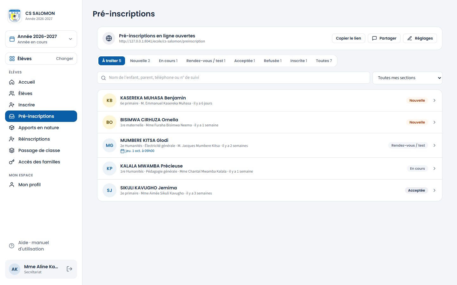Screen dimensions: 457x285
Task: Go to Réinscriptions in sidebar
Action: click(x=41, y=139)
